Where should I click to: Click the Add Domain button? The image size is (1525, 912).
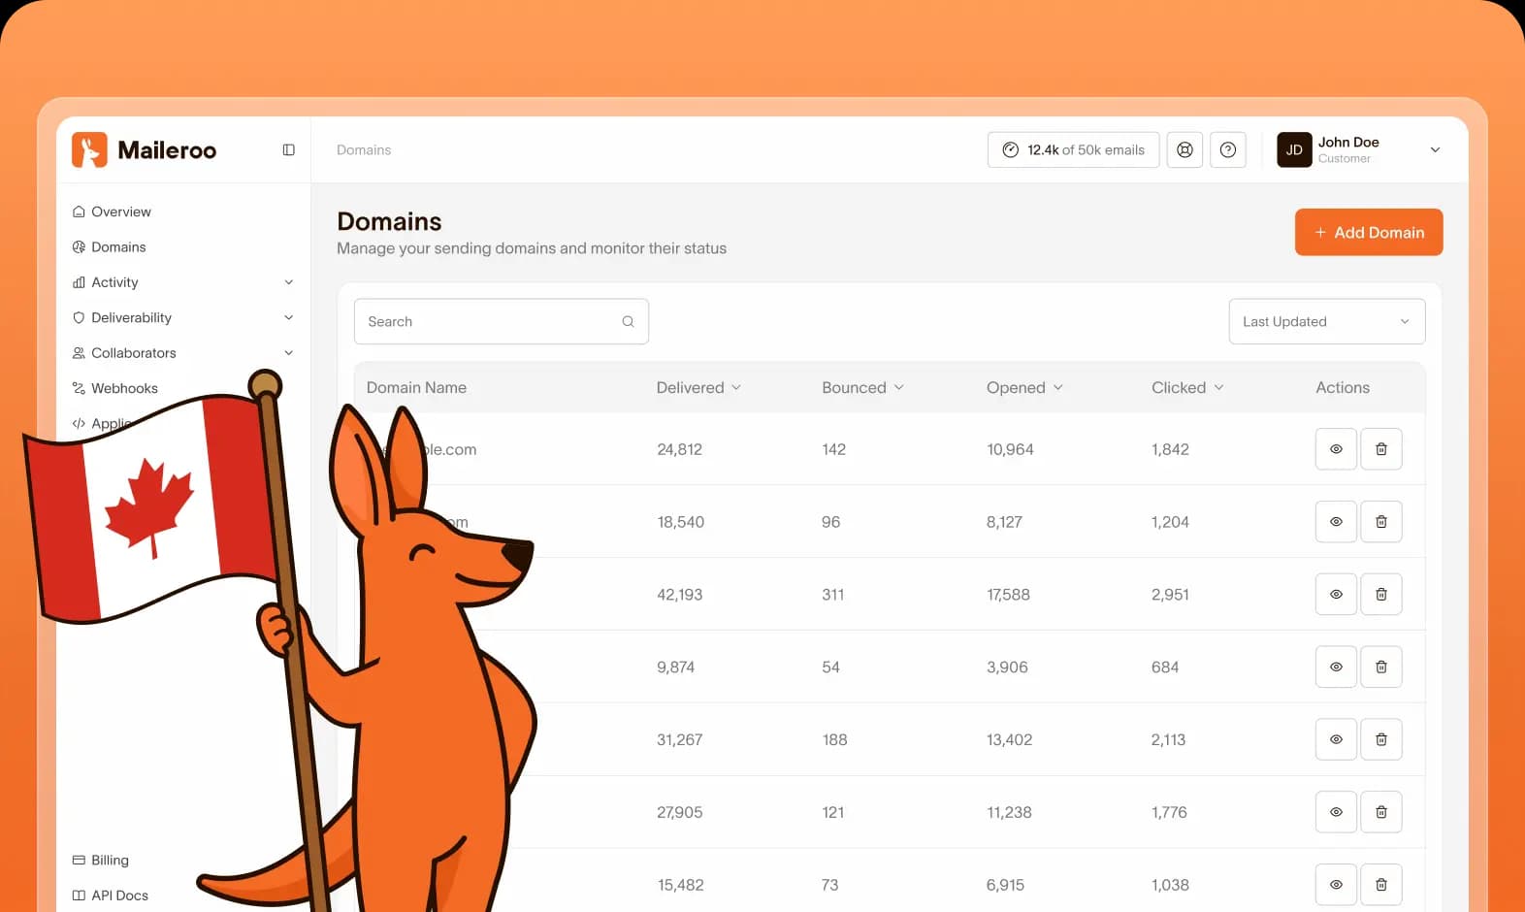1369,232
